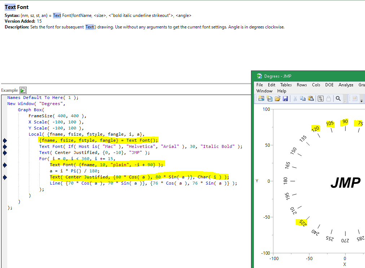Click the Search magnifying glass icon
365x268 pixels.
[338, 99]
